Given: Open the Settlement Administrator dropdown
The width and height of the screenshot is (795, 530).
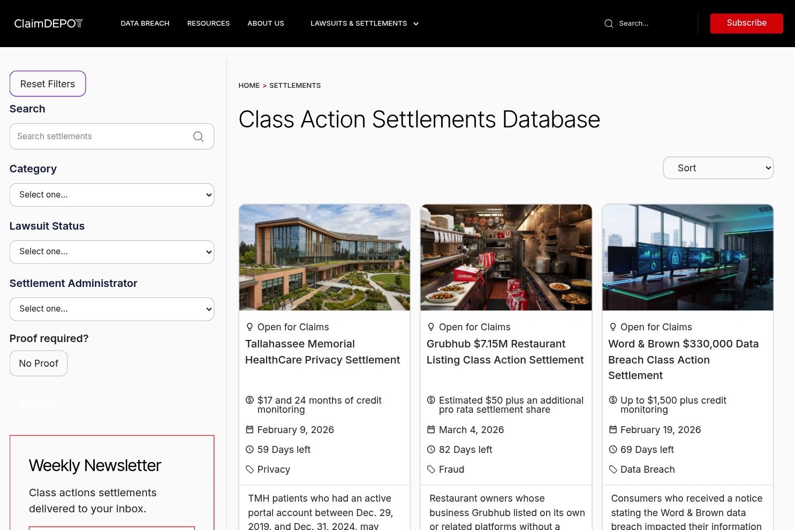Looking at the screenshot, I should 111,308.
